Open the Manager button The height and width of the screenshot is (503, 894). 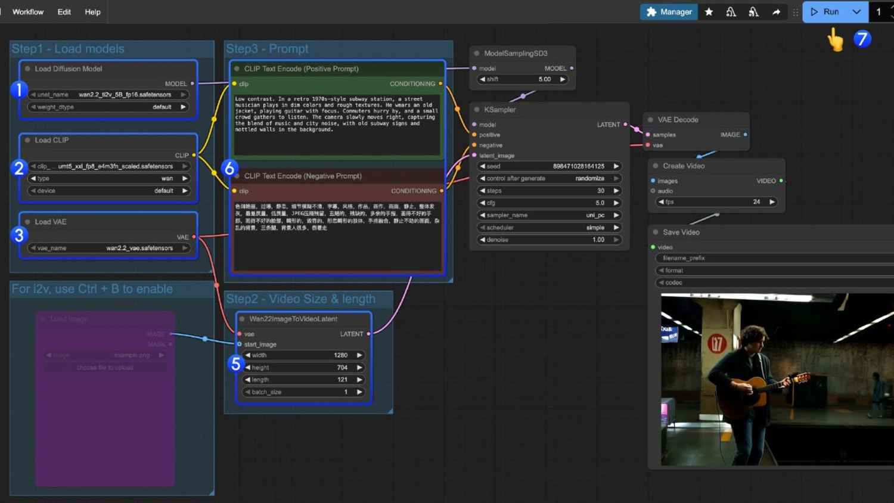[x=669, y=12]
